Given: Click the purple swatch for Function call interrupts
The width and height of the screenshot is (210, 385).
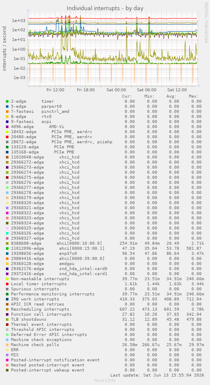Looking at the screenshot, I should click(x=7, y=314).
